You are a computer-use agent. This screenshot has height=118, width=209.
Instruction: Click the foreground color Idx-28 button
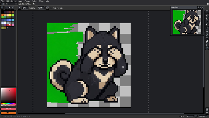pos(8,109)
